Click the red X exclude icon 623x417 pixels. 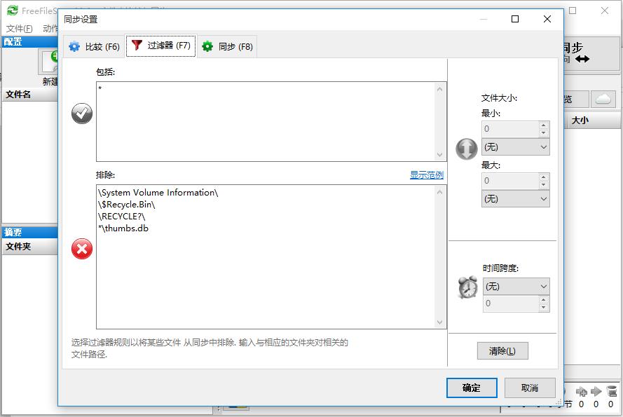point(82,249)
